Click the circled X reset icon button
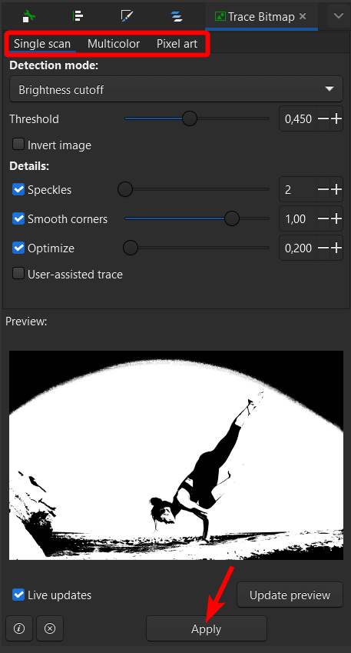The width and height of the screenshot is (351, 653). point(50,628)
